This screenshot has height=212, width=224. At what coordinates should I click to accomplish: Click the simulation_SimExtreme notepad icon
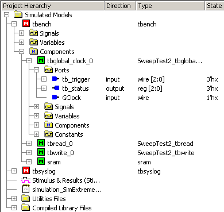coord(26,189)
